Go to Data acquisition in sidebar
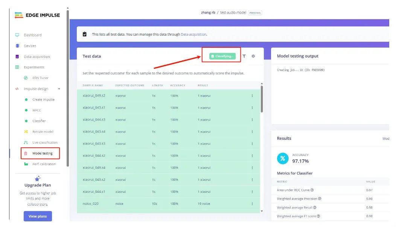The height and width of the screenshot is (227, 396). (x=37, y=57)
